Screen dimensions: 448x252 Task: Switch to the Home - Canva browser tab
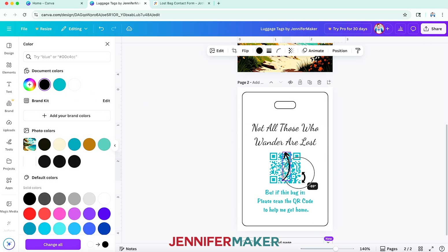tap(55, 3)
